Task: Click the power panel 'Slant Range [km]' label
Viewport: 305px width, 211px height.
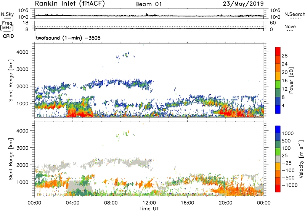Action: click(x=11, y=80)
